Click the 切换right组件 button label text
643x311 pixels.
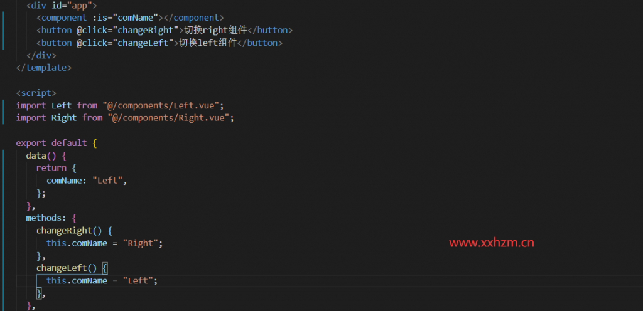pos(213,30)
